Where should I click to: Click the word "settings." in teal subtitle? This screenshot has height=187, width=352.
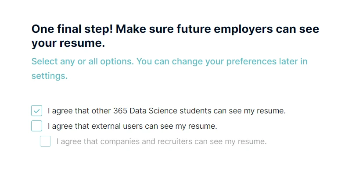[x=49, y=76]
